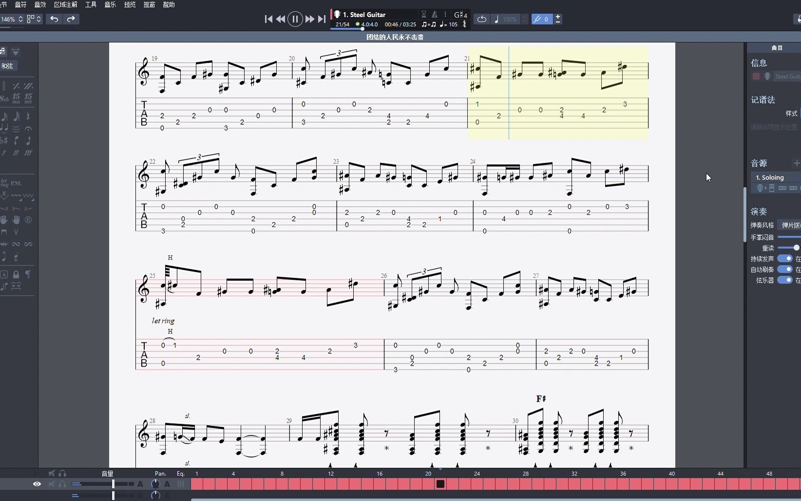Viewport: 801px width, 501px height.
Task: Select the accidental flat-sharp icon
Action: [4, 141]
